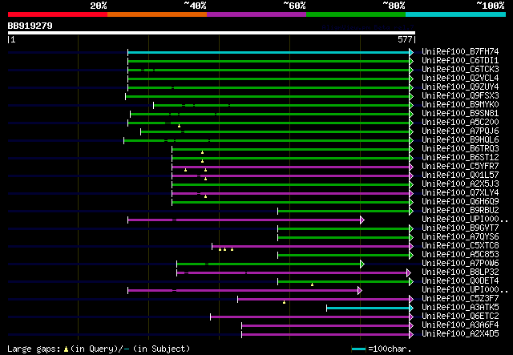
Task: Click the purple alignment bar of C5YFR7
Action: (290, 167)
